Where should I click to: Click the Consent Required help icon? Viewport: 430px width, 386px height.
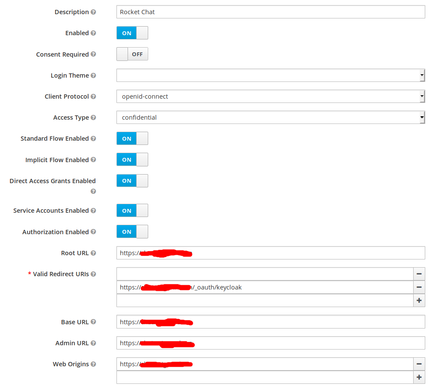(93, 54)
